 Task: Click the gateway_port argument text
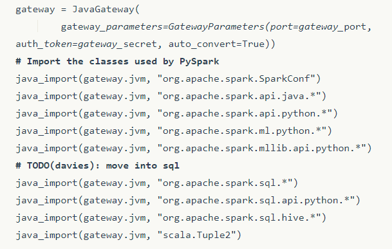tap(332, 27)
